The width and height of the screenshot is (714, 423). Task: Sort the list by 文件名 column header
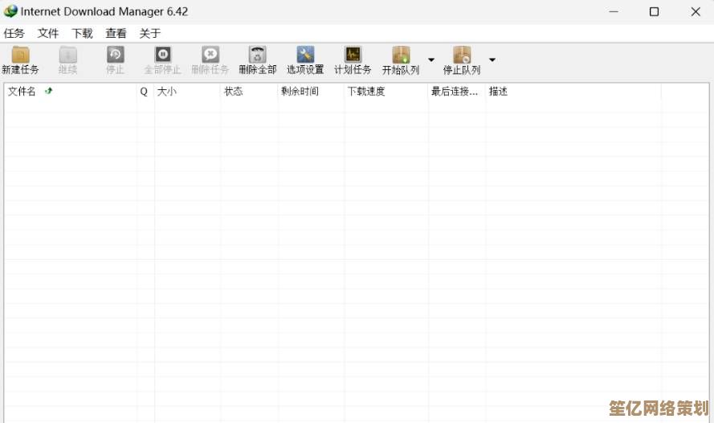pyautogui.click(x=22, y=92)
